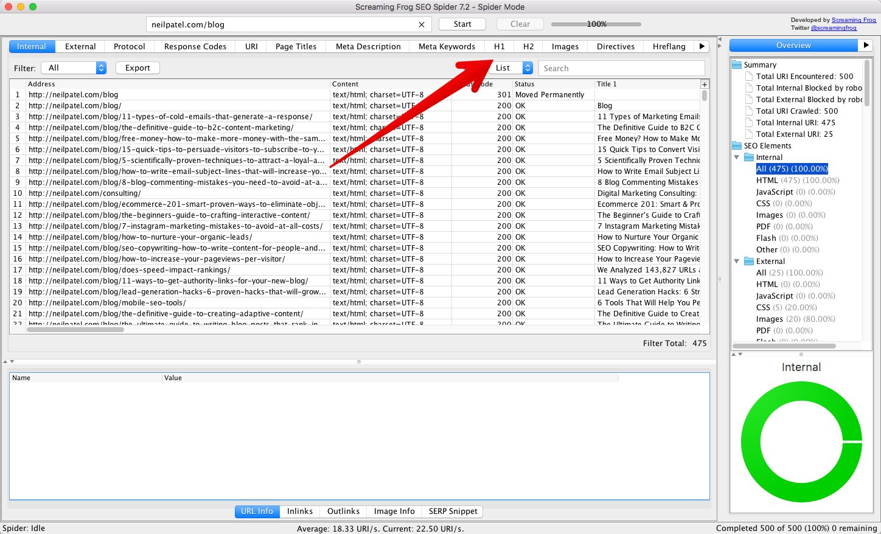Collapse the External tree node

736,261
